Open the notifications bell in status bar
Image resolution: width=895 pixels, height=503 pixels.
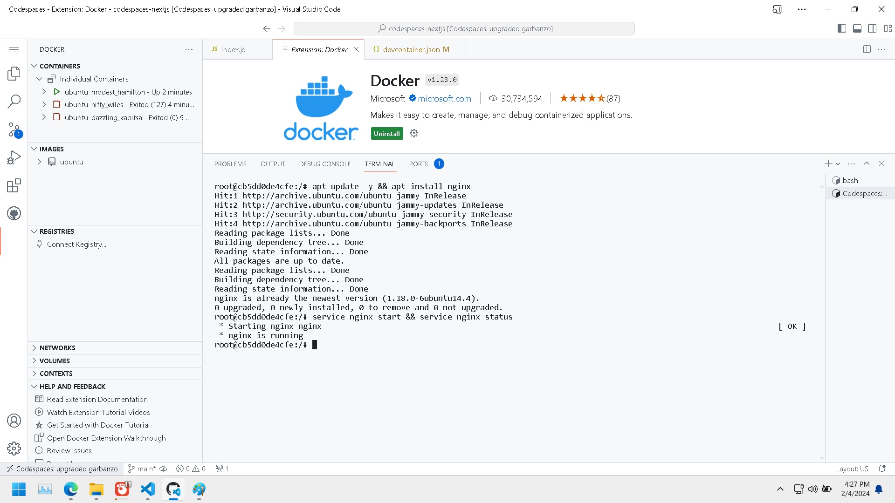click(882, 469)
